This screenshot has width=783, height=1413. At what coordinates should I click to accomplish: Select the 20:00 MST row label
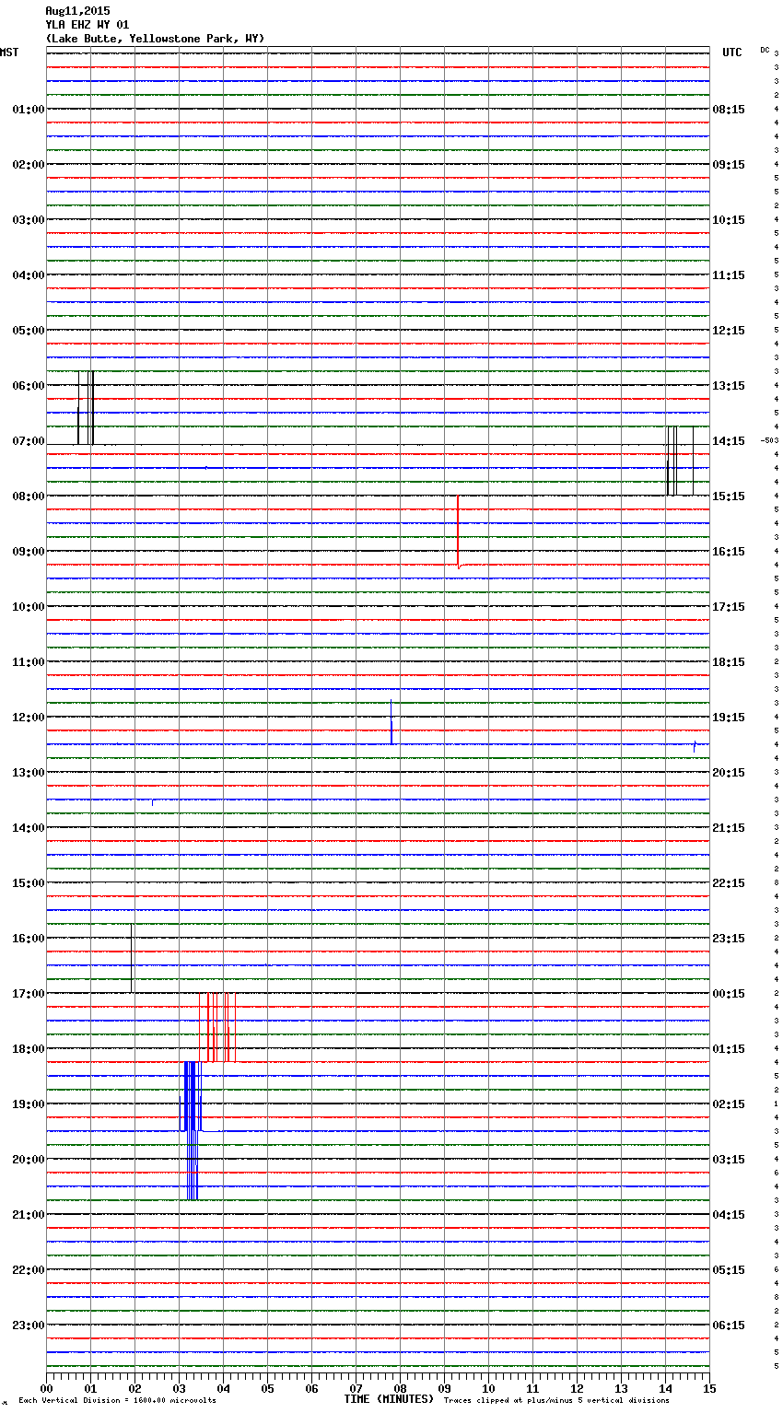[29, 1160]
